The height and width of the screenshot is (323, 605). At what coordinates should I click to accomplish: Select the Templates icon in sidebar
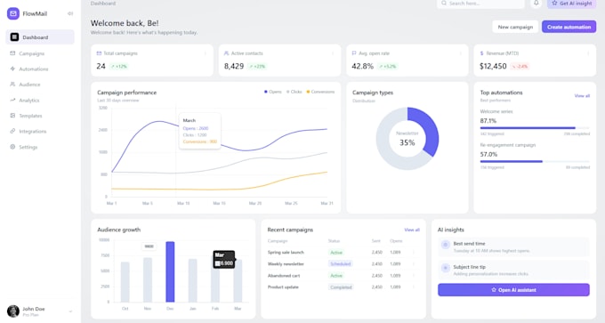12,116
